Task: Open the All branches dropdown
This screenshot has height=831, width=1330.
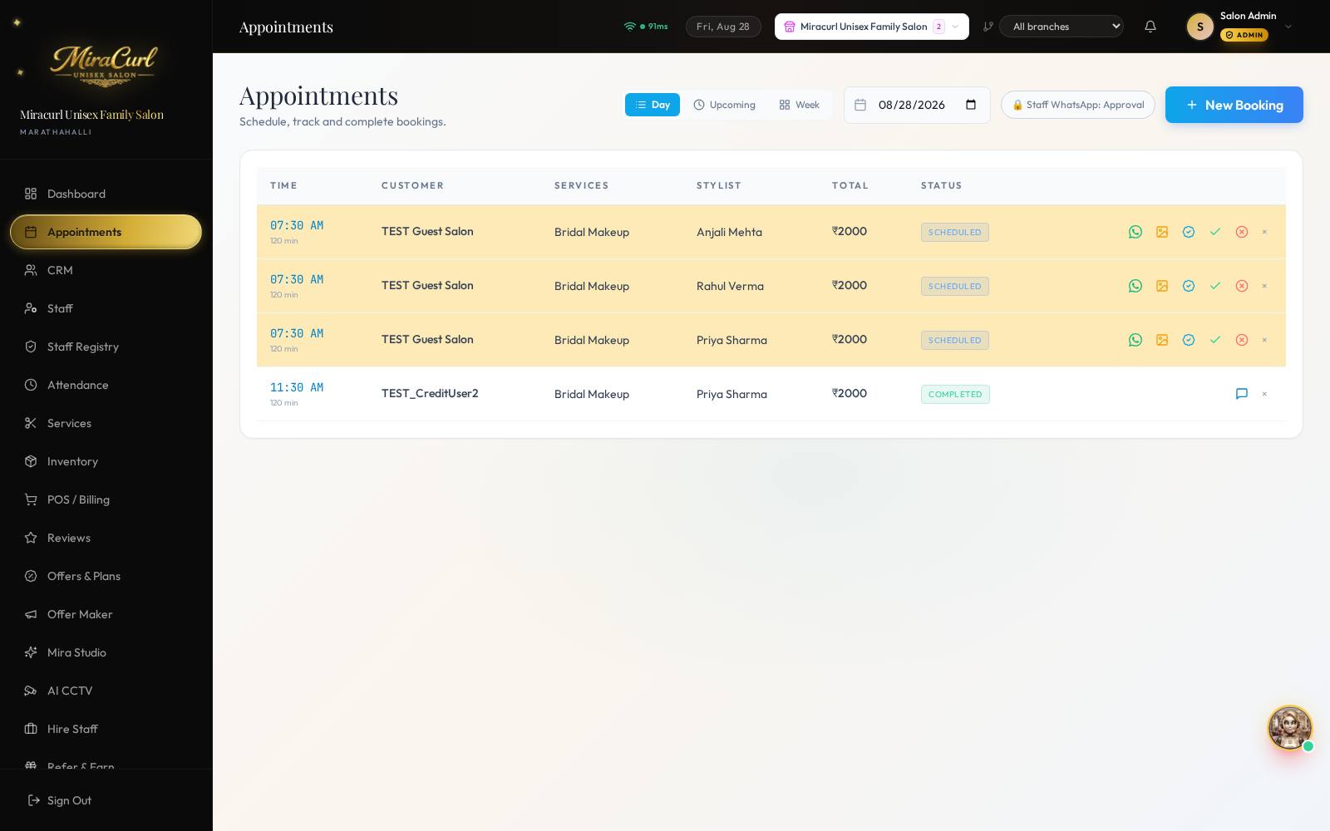Action: [1062, 27]
